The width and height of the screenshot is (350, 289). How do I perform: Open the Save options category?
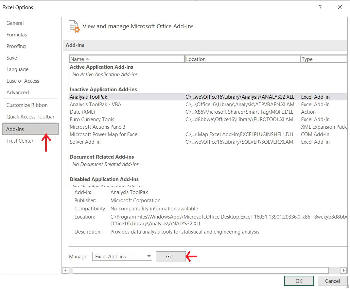12,58
